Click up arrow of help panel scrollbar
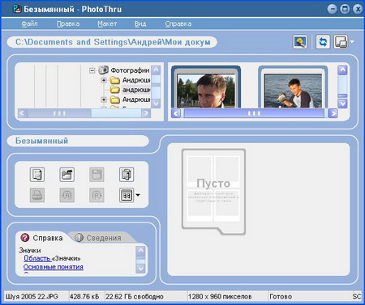Viewport: 365px width, 305px height. 140,251
